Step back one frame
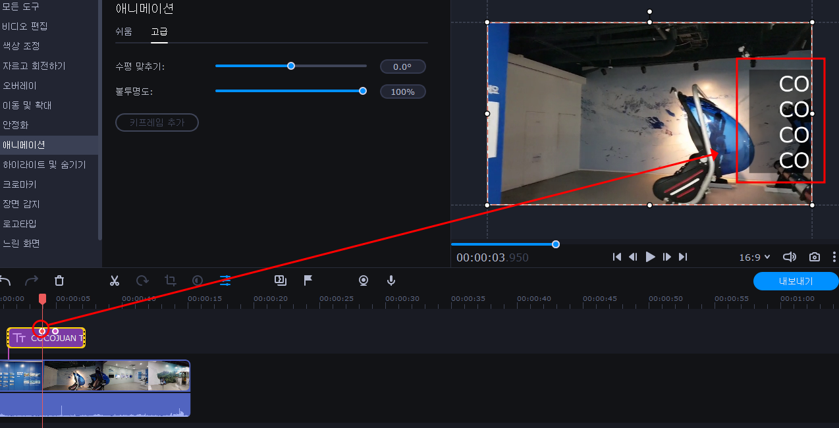 633,257
